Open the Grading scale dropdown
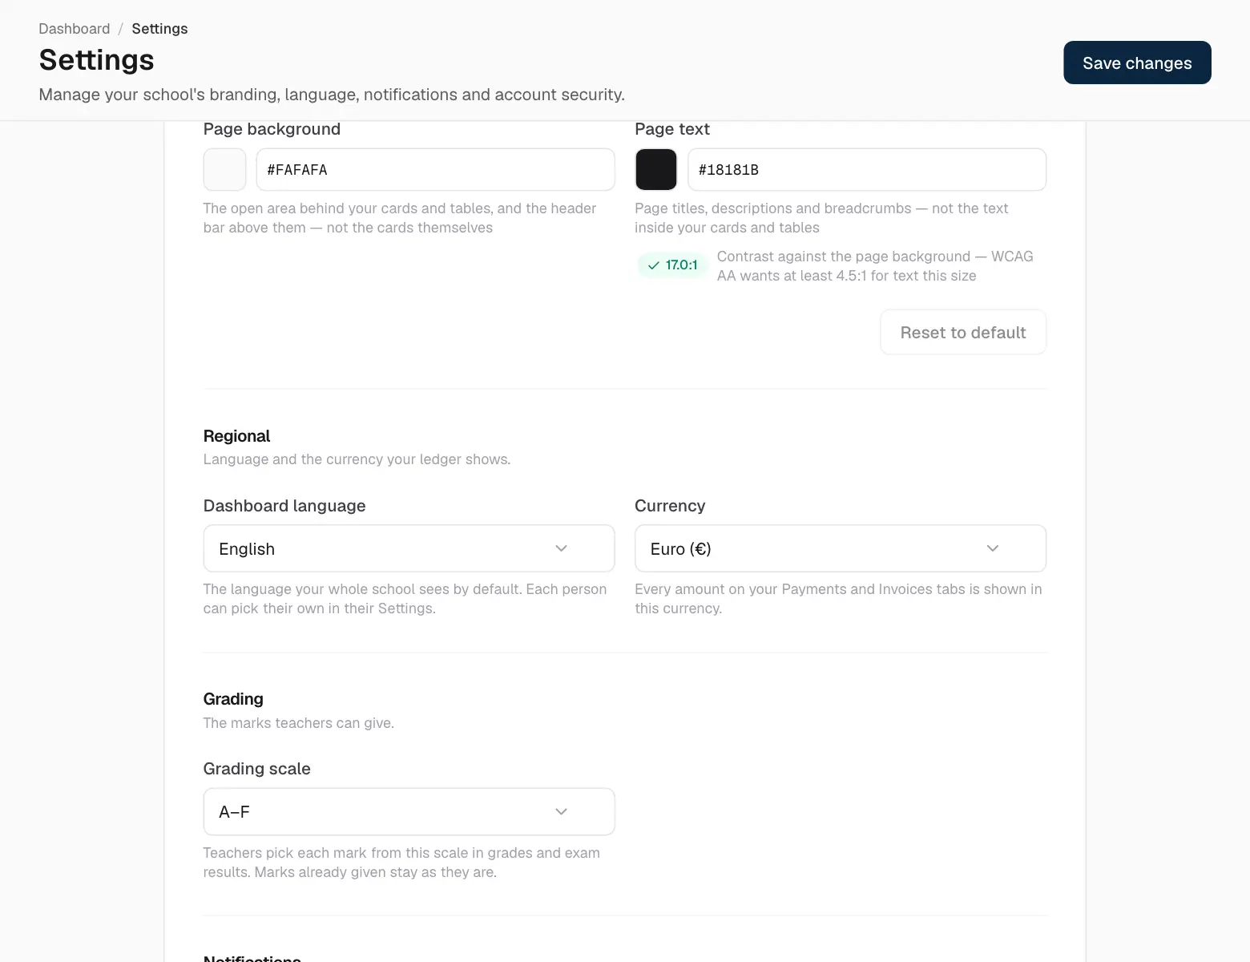Viewport: 1250px width, 962px height. [x=409, y=811]
